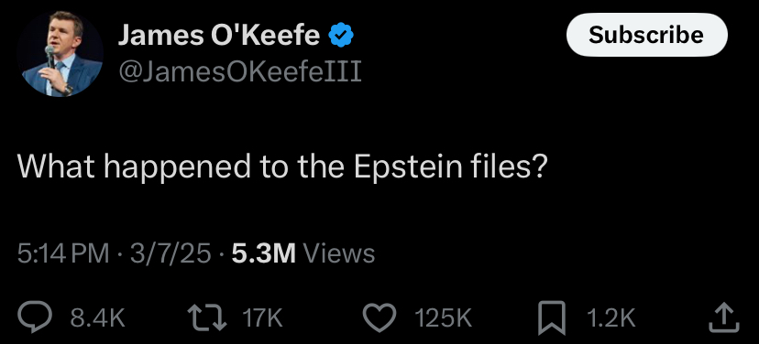Click the 1.2K bookmarks count

click(610, 317)
